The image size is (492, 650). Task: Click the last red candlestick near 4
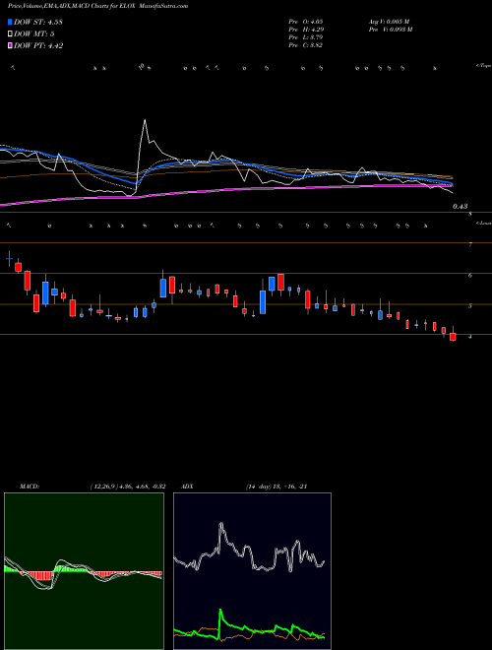[453, 336]
